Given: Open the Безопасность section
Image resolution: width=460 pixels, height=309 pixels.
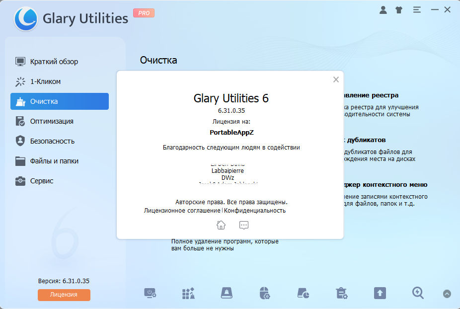Looking at the screenshot, I should click(x=60, y=141).
